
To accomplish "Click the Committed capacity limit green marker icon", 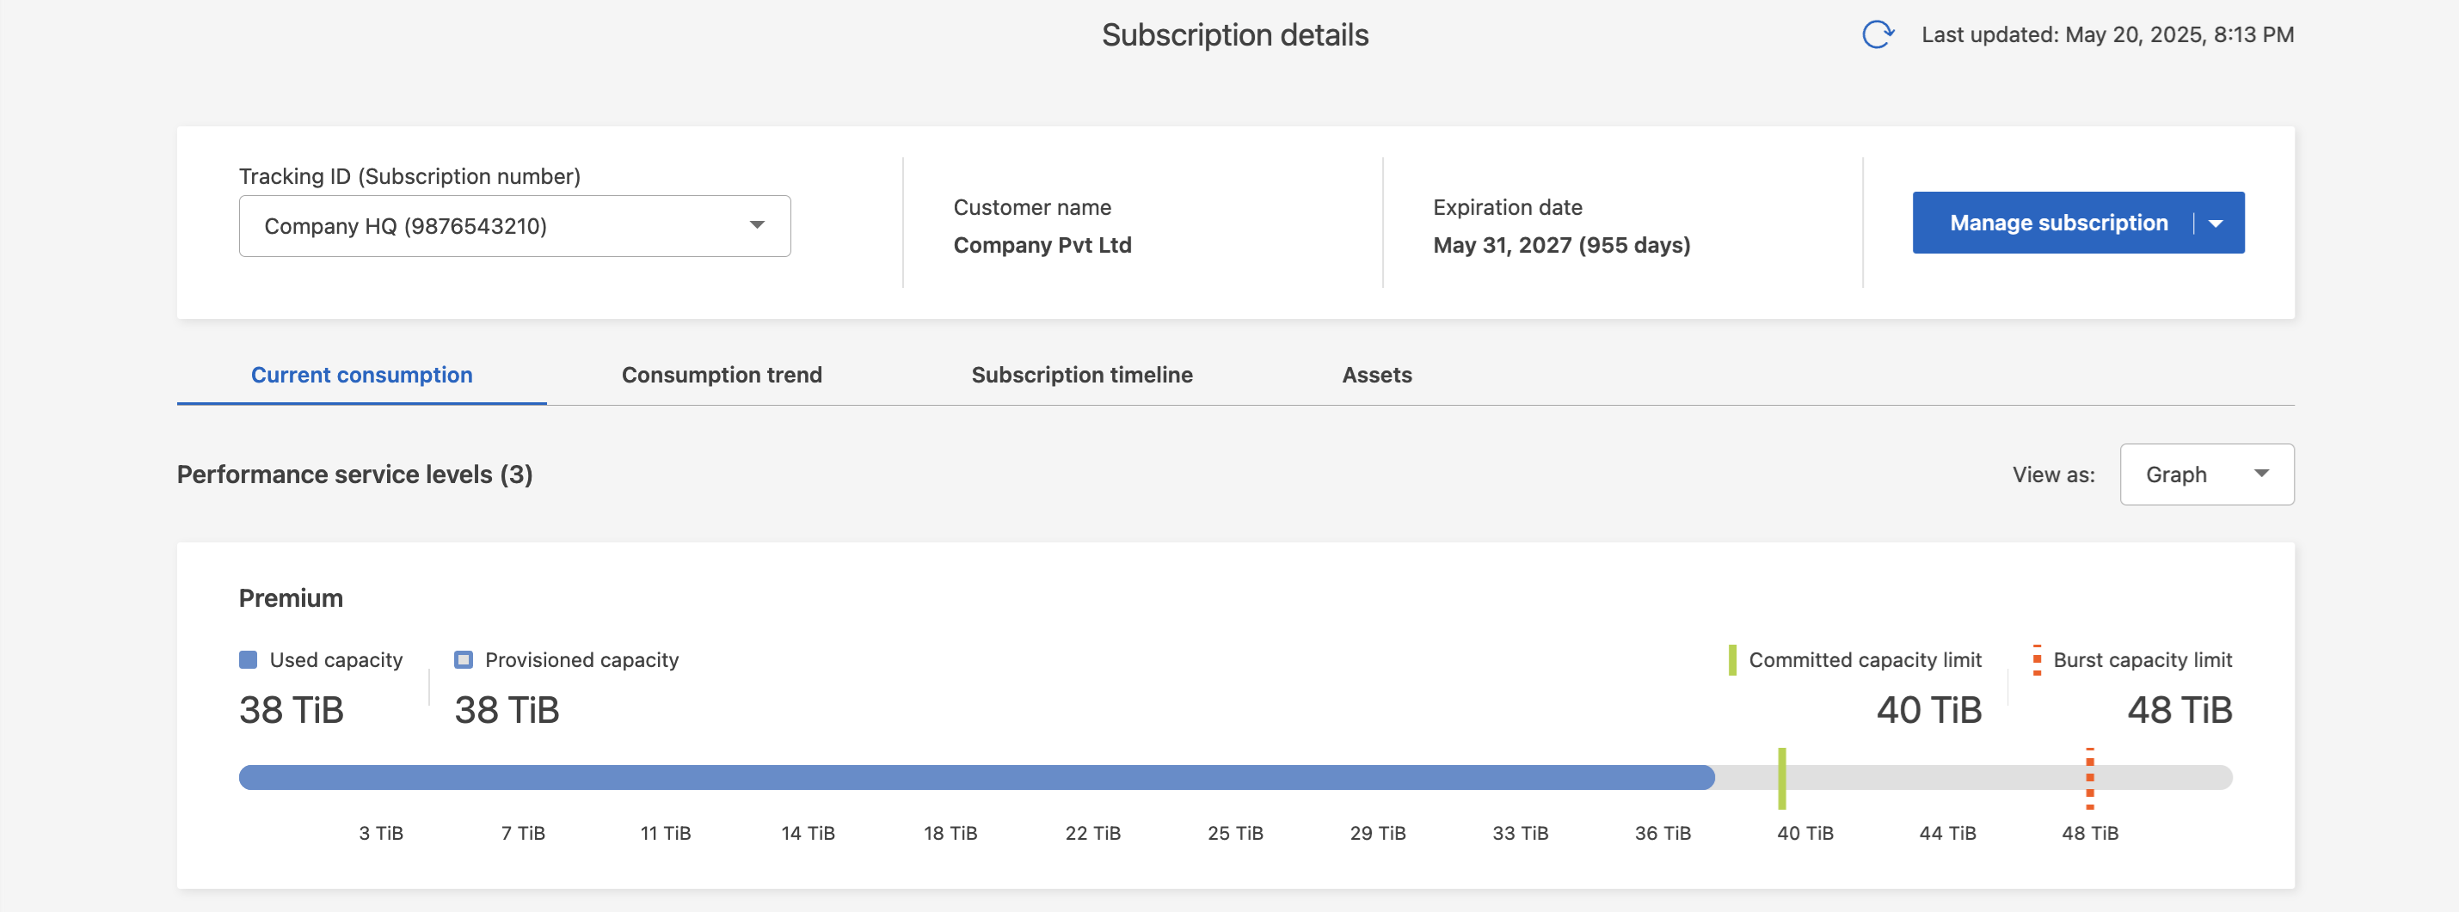I will pyautogui.click(x=1731, y=659).
